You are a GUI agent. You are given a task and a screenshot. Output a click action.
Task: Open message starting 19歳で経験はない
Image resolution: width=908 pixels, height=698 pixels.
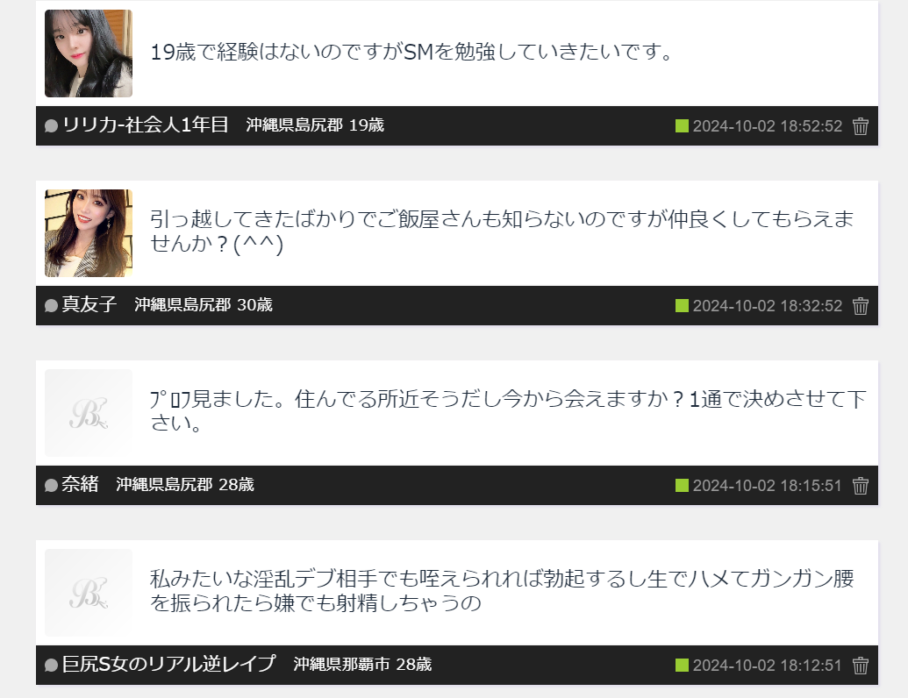(411, 52)
